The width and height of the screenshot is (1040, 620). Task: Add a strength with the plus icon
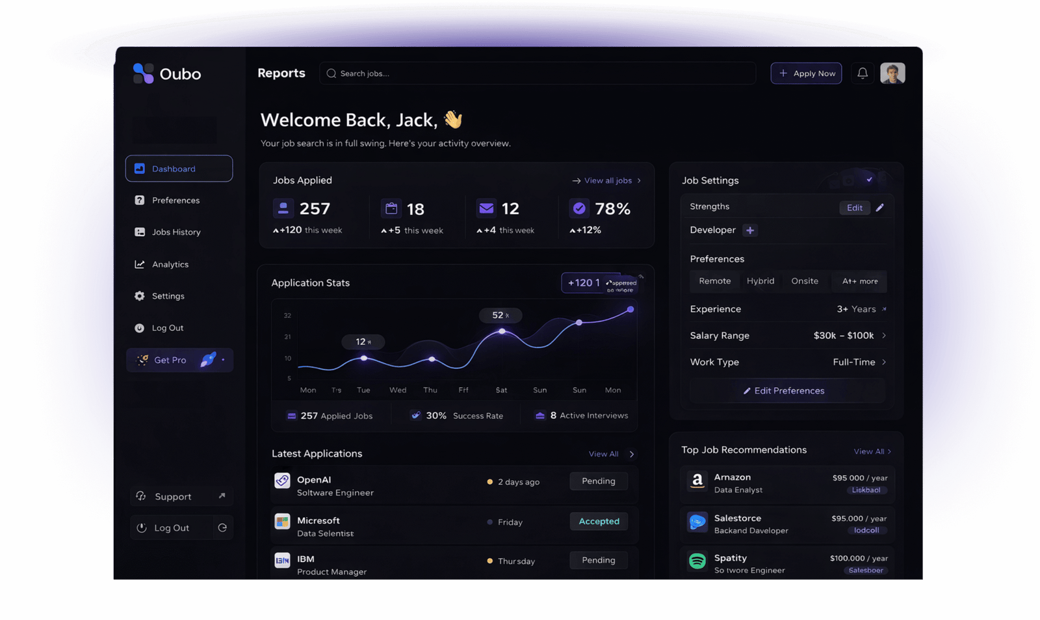tap(750, 230)
